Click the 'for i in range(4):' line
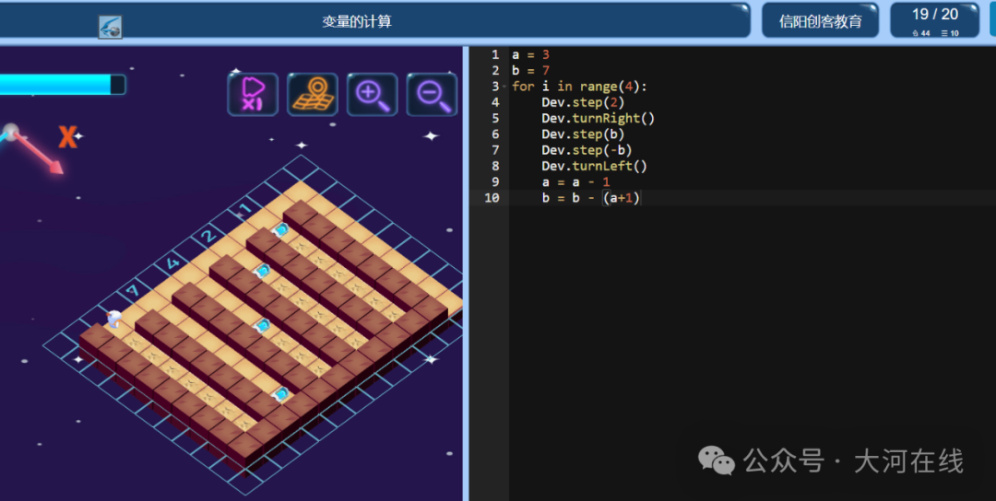 pyautogui.click(x=579, y=87)
